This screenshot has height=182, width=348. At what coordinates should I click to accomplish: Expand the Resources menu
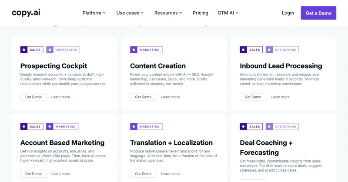coord(168,13)
